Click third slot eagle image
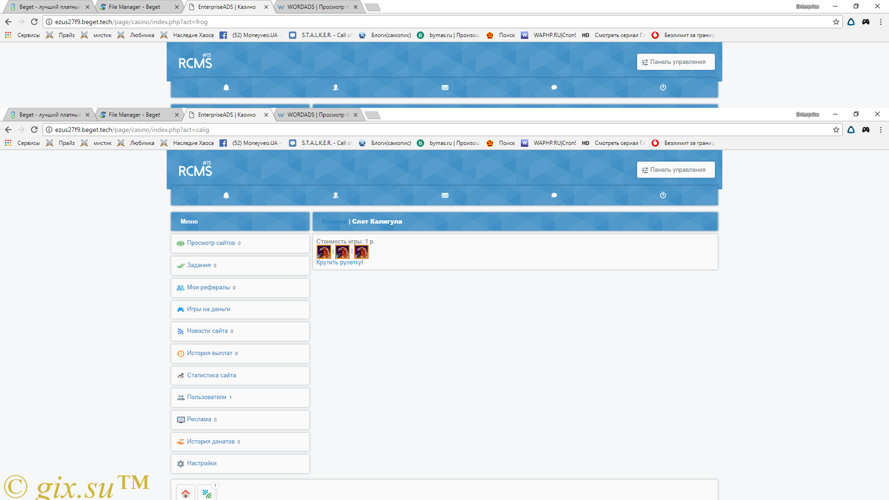Image resolution: width=889 pixels, height=500 pixels. point(361,252)
